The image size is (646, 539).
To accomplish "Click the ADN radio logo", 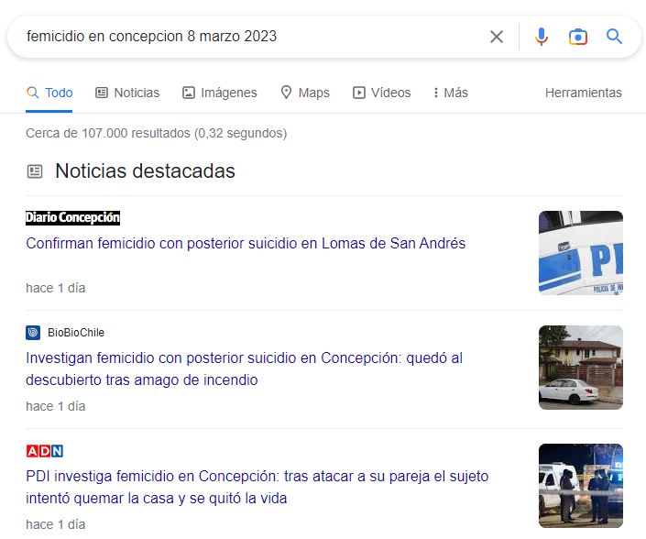I will [45, 451].
